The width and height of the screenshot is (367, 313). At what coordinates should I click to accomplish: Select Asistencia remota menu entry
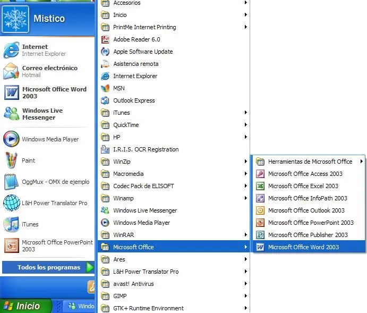pyautogui.click(x=135, y=64)
